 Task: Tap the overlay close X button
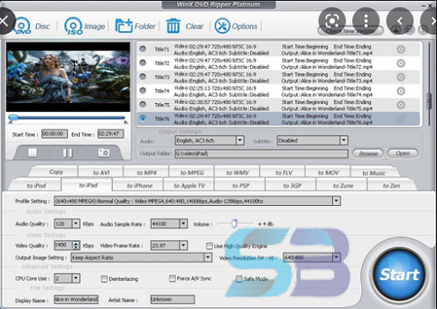[x=4, y=21]
